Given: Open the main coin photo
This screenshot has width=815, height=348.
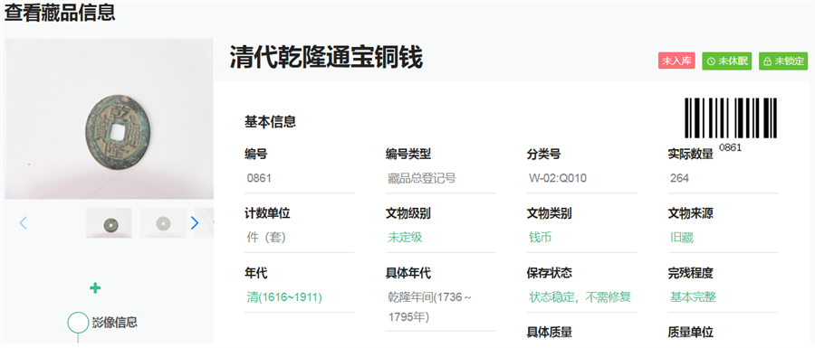Looking at the screenshot, I should click(110, 118).
